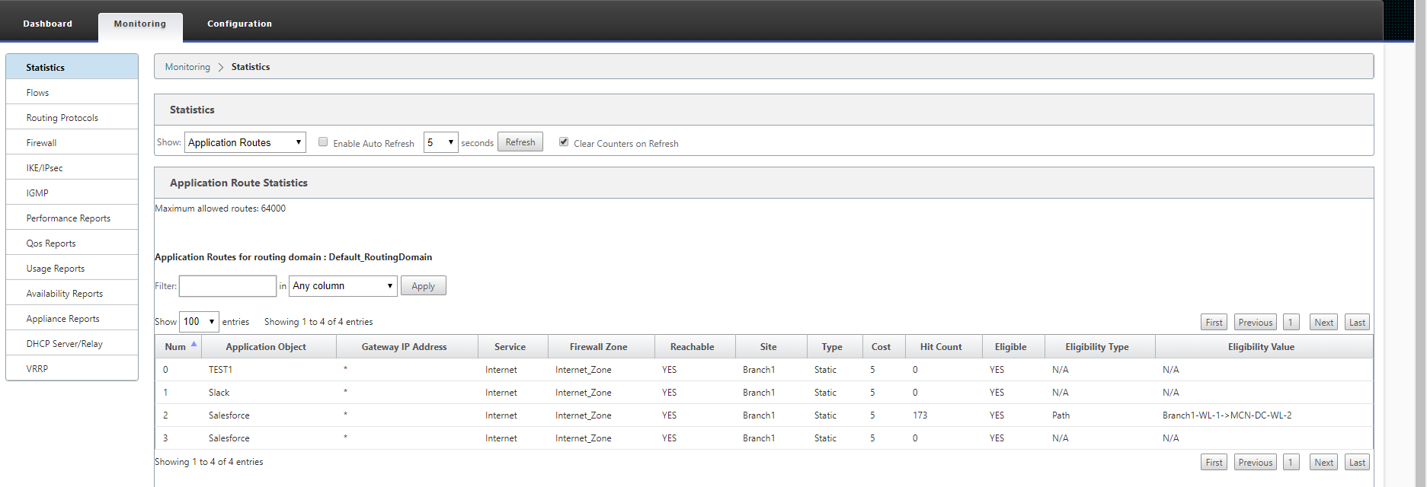Open the Configuration tab
The image size is (1427, 487).
[x=239, y=24]
